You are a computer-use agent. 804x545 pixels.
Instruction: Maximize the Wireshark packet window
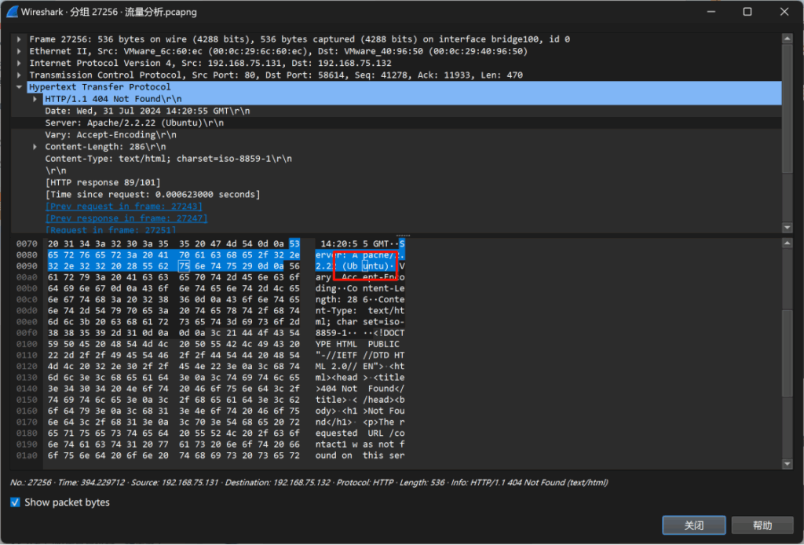[747, 12]
